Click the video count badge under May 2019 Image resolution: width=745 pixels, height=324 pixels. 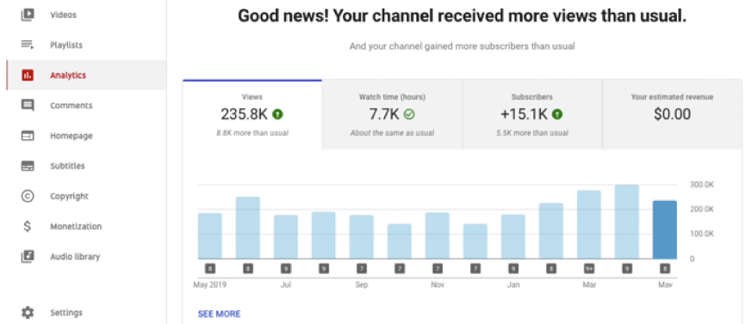click(210, 269)
